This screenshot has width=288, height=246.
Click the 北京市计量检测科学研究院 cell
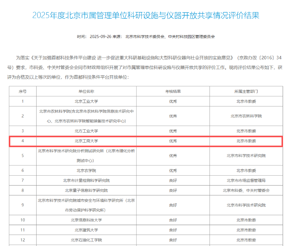point(86,180)
